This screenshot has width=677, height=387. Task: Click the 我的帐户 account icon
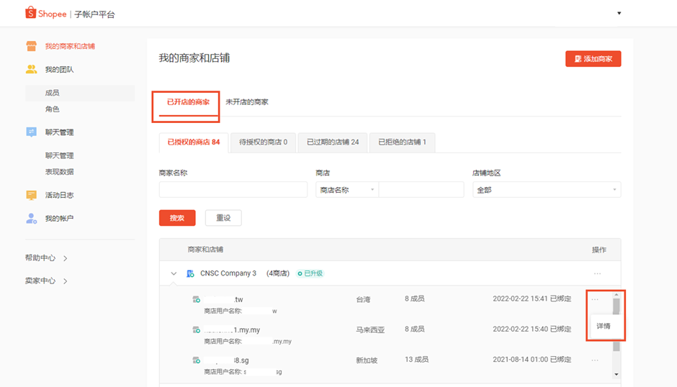[31, 218]
